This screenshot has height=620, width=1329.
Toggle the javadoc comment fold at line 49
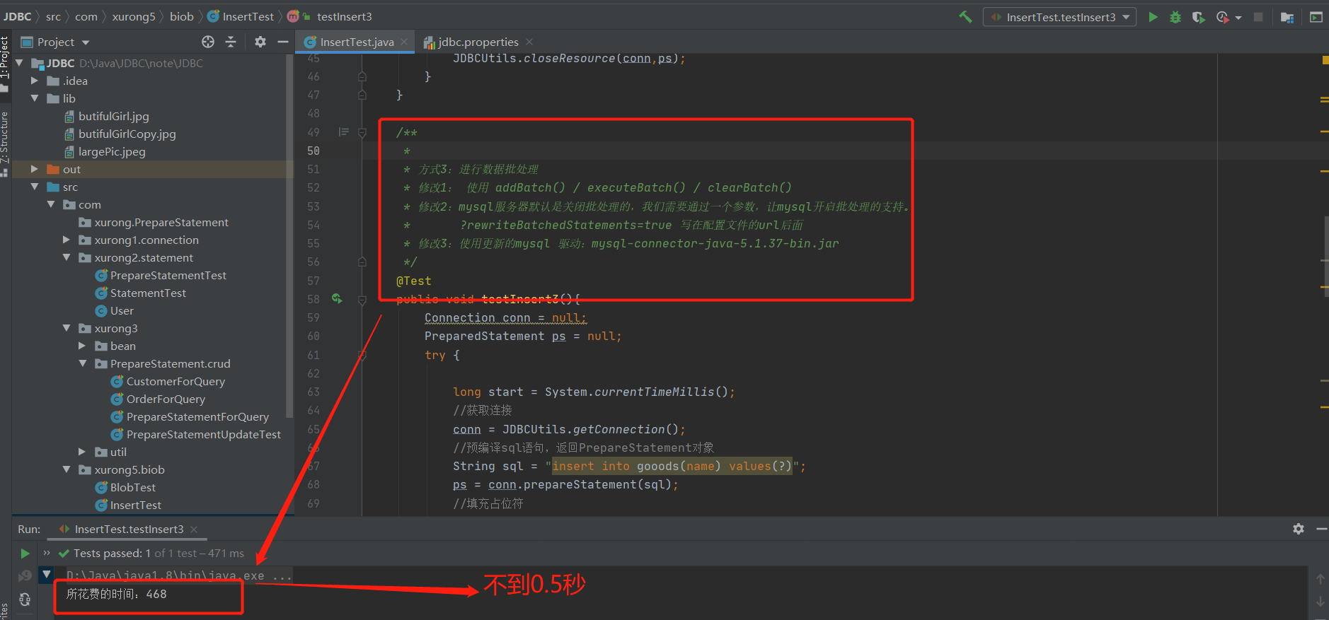pos(362,132)
